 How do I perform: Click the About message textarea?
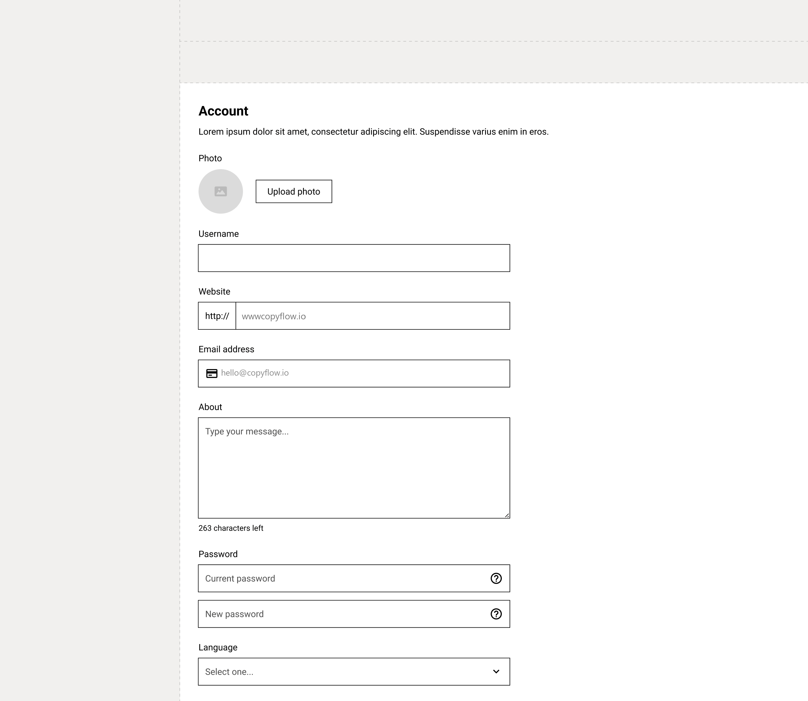[x=354, y=468]
